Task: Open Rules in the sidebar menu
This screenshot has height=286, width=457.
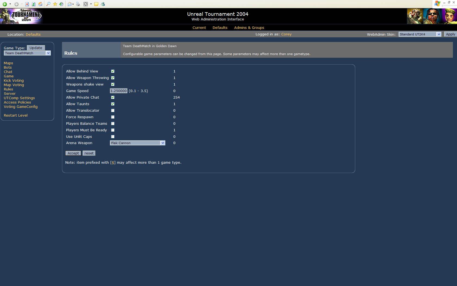Action: tap(8, 89)
